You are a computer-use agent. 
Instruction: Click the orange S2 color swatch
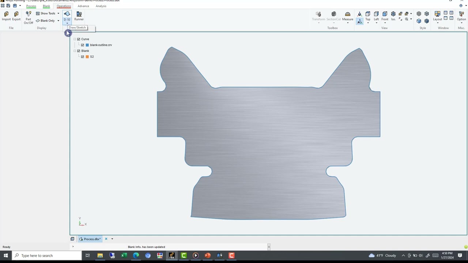point(87,57)
